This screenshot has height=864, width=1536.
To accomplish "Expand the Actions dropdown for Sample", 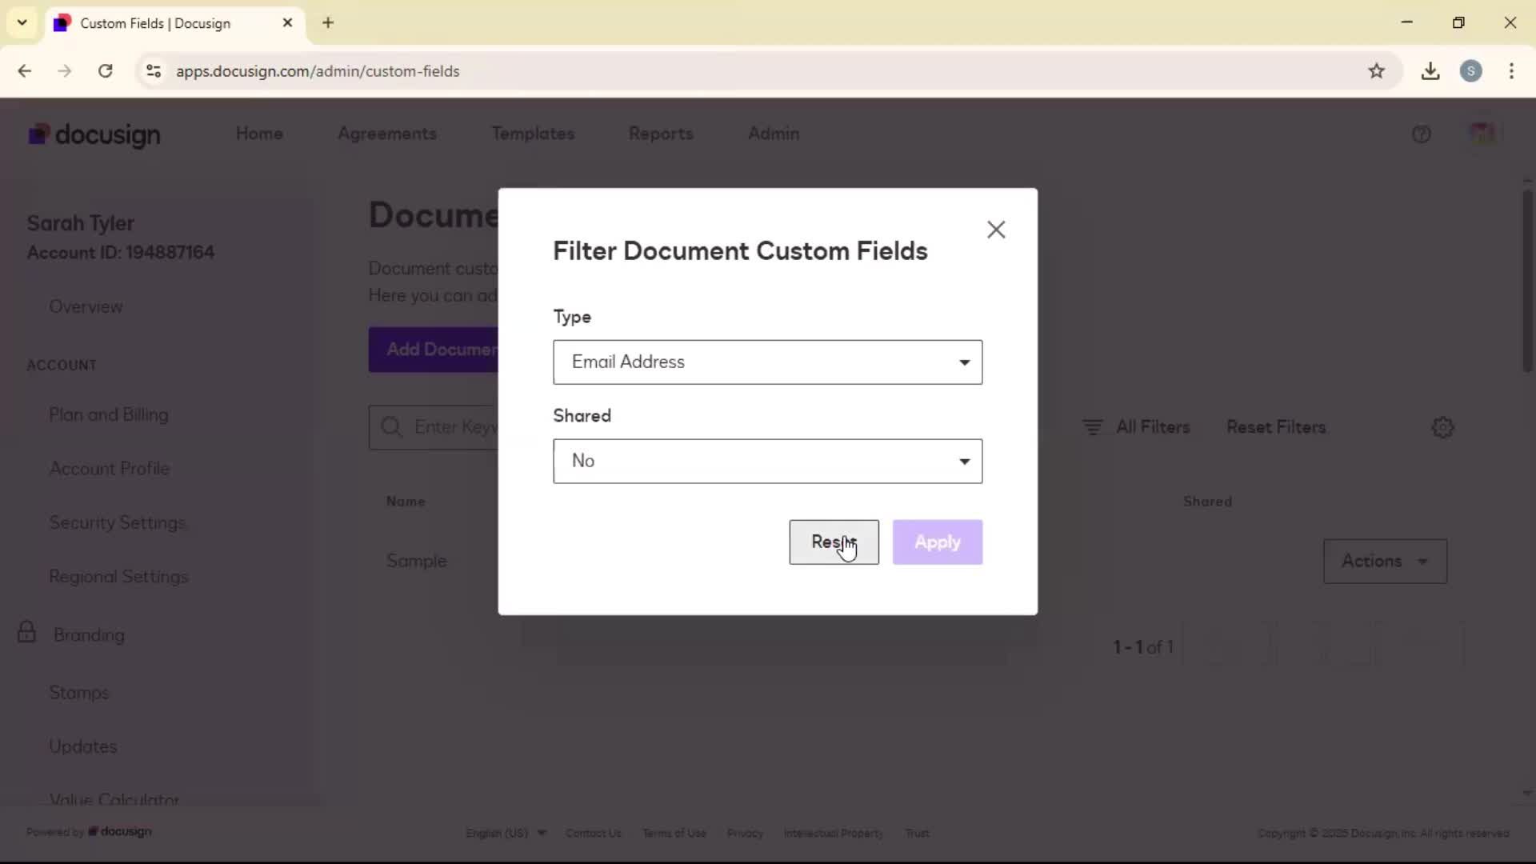I will pyautogui.click(x=1385, y=561).
